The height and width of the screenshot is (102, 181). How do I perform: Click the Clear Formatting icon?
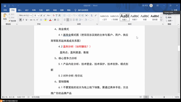pyautogui.click(x=54, y=15)
